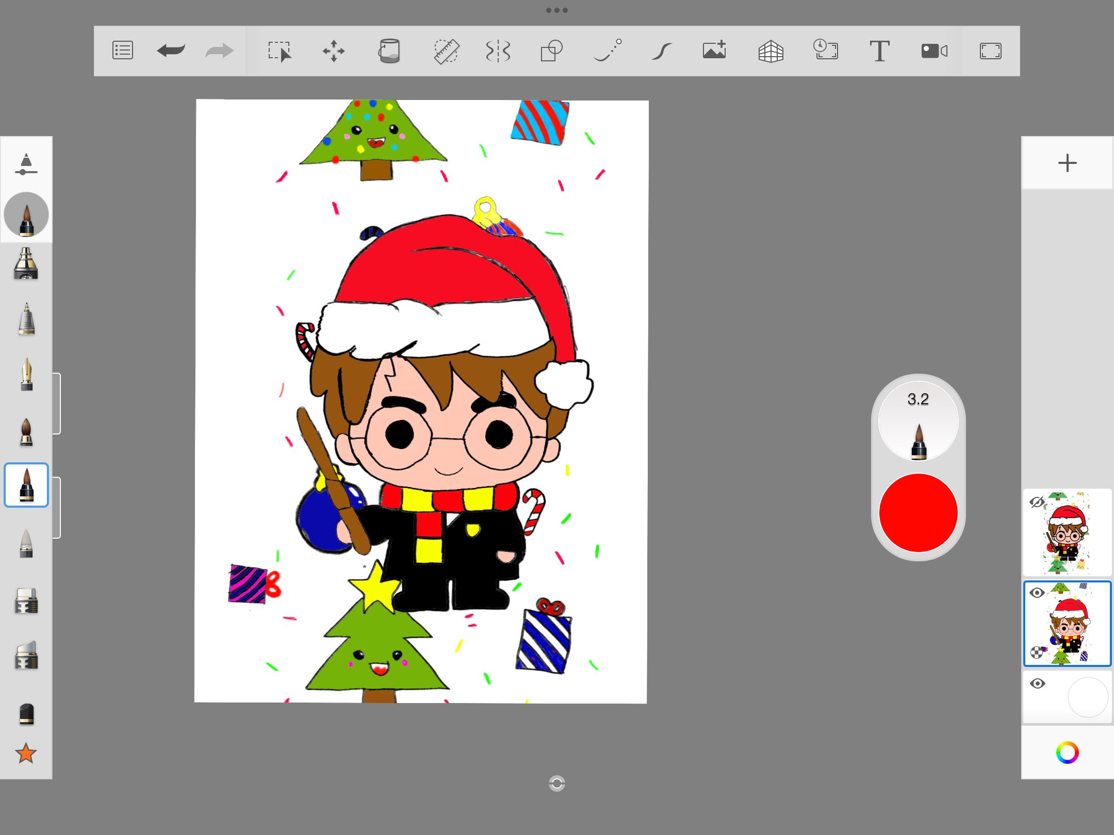Open the perspective guides tool
The image size is (1114, 835).
pyautogui.click(x=771, y=51)
